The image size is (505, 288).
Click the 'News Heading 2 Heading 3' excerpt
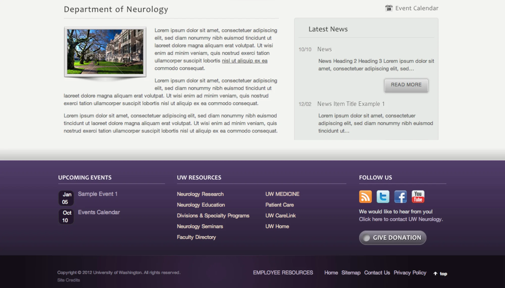tap(376, 65)
